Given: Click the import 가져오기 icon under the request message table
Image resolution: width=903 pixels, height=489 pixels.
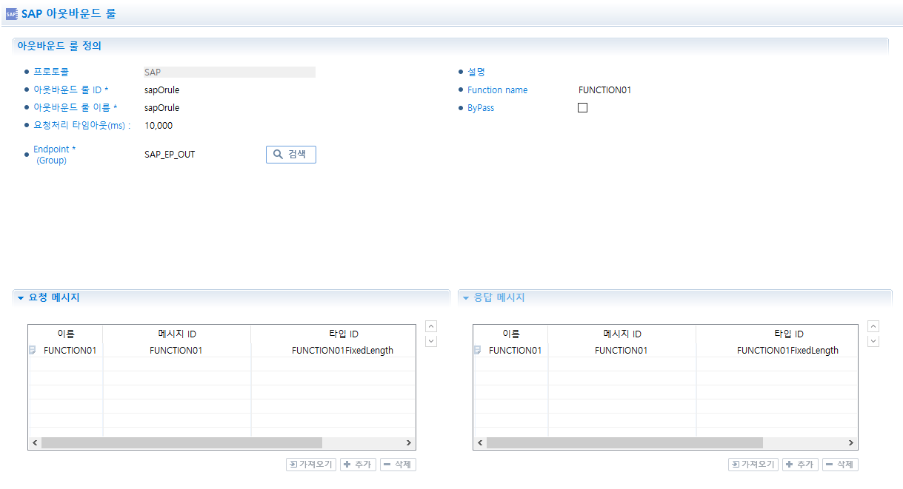Looking at the screenshot, I should coord(293,464).
